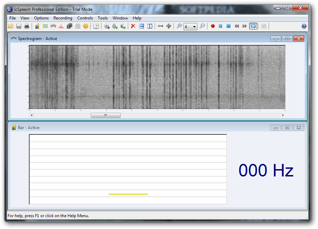318x229 pixels.
Task: Click the yellow bar in Bar window
Action: 128,194
